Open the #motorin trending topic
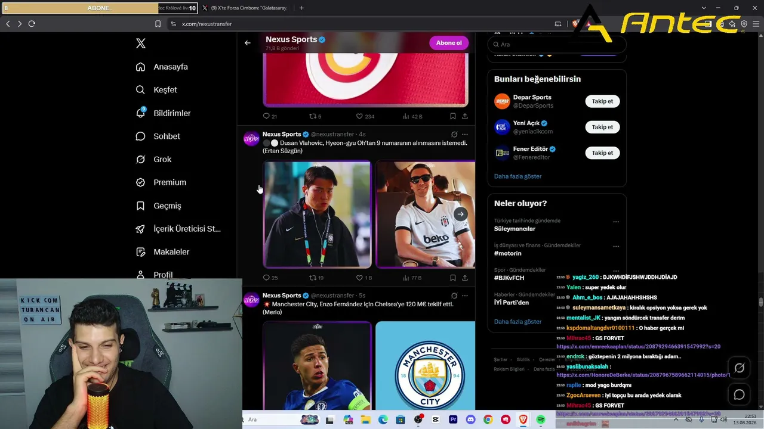This screenshot has height=429, width=764. click(508, 253)
